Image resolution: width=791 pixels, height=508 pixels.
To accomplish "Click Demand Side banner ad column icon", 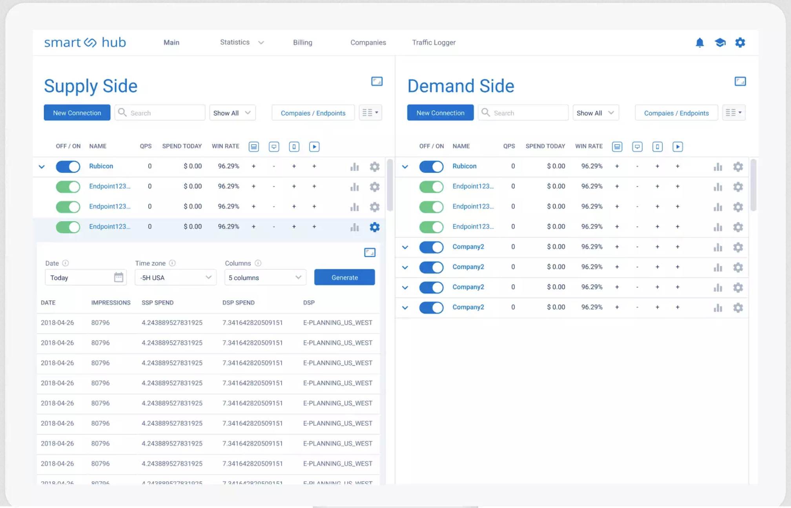I will click(617, 147).
